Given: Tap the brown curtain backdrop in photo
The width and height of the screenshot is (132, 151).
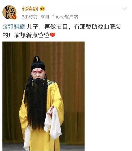Looking at the screenshot, I should 71,77.
